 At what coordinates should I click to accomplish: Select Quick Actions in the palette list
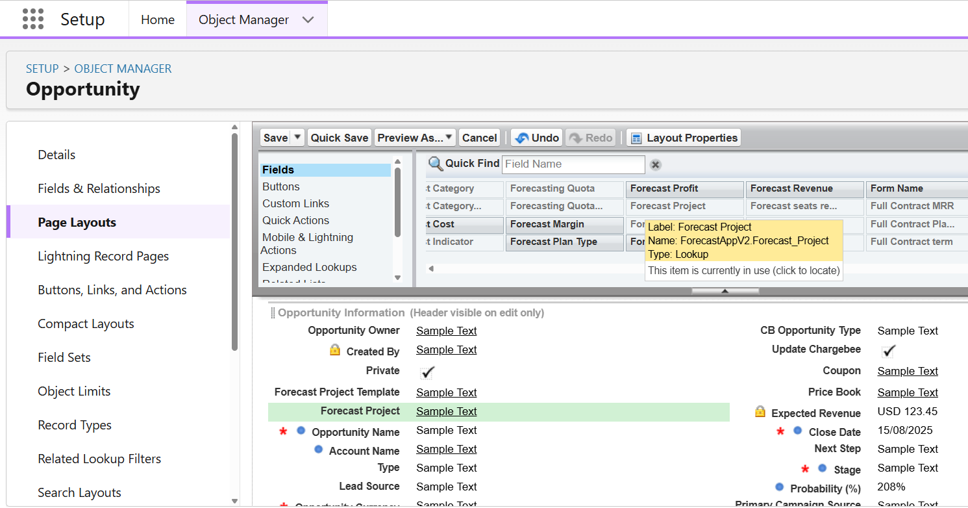coord(296,220)
